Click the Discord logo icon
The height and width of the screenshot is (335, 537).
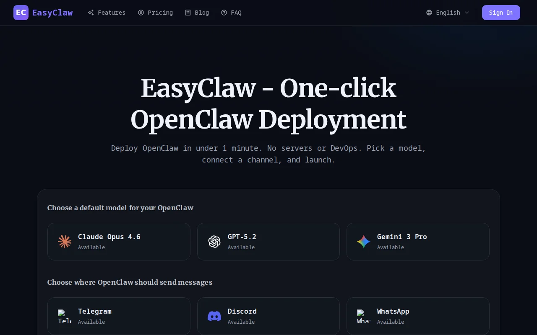pos(214,316)
